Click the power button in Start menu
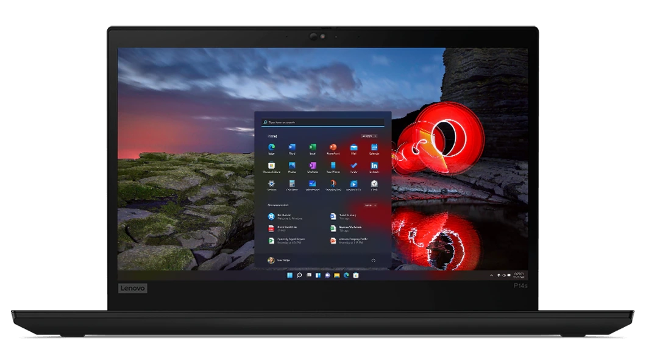The image size is (646, 363). 373,260
